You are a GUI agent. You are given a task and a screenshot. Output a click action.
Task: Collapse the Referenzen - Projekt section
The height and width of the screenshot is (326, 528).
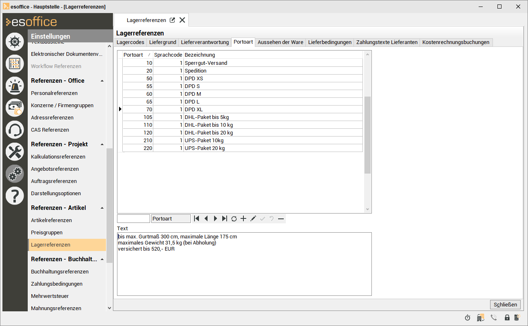point(102,144)
